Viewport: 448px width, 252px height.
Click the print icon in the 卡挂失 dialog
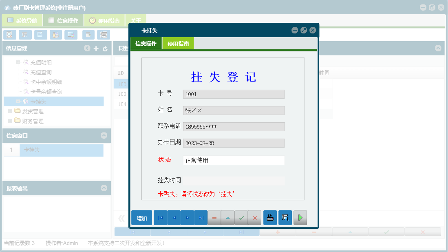[269, 217]
